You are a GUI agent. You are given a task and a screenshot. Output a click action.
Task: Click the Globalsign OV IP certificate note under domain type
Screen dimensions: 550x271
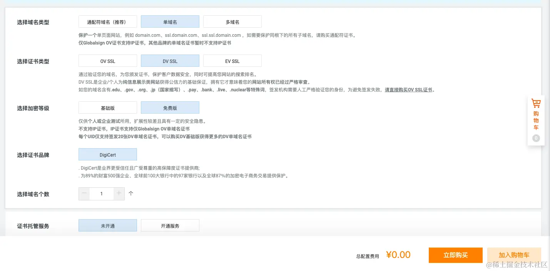[155, 43]
